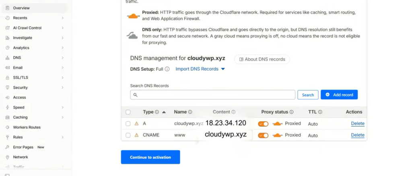Open the Overview menu item
The height and width of the screenshot is (176, 412).
coord(35,8)
